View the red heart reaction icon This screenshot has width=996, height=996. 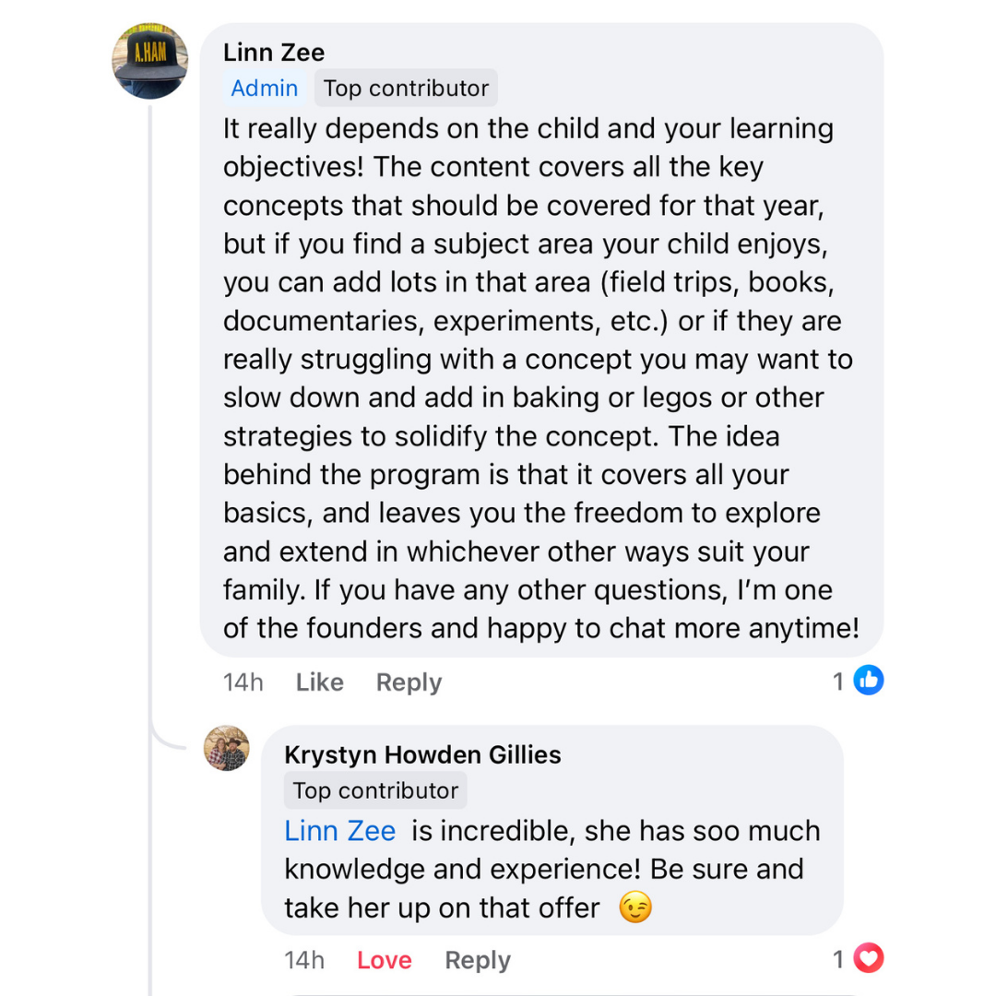869,959
